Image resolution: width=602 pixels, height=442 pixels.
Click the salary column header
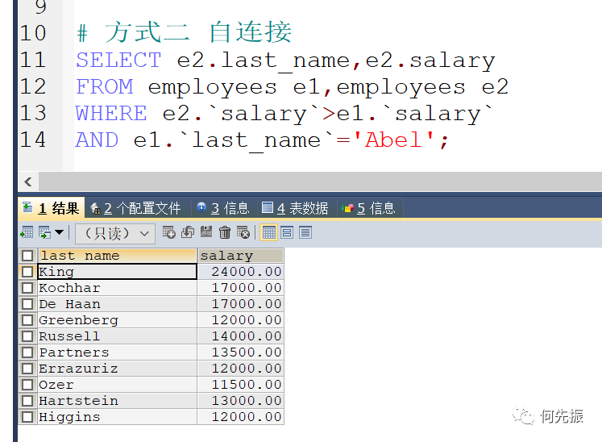pos(241,256)
